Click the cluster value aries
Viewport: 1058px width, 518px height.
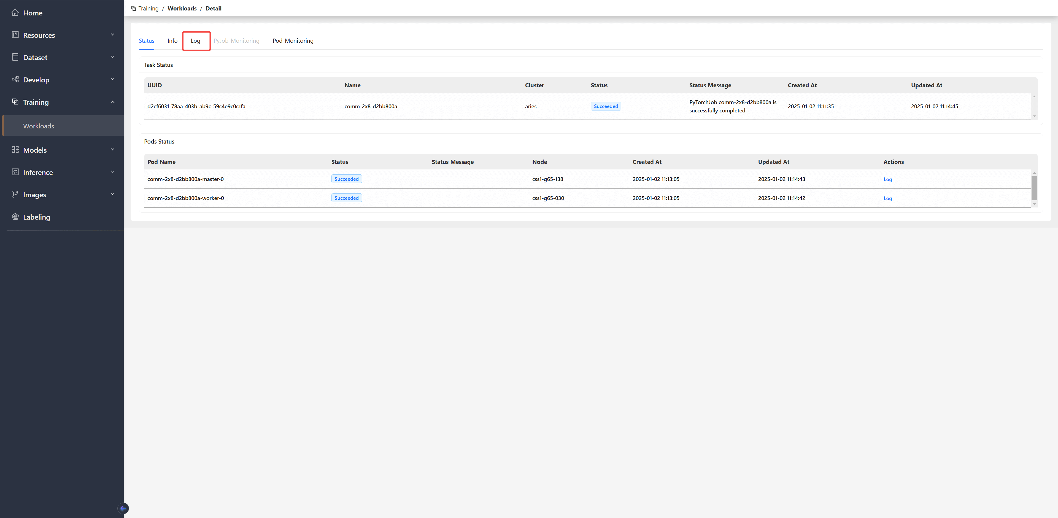click(531, 106)
